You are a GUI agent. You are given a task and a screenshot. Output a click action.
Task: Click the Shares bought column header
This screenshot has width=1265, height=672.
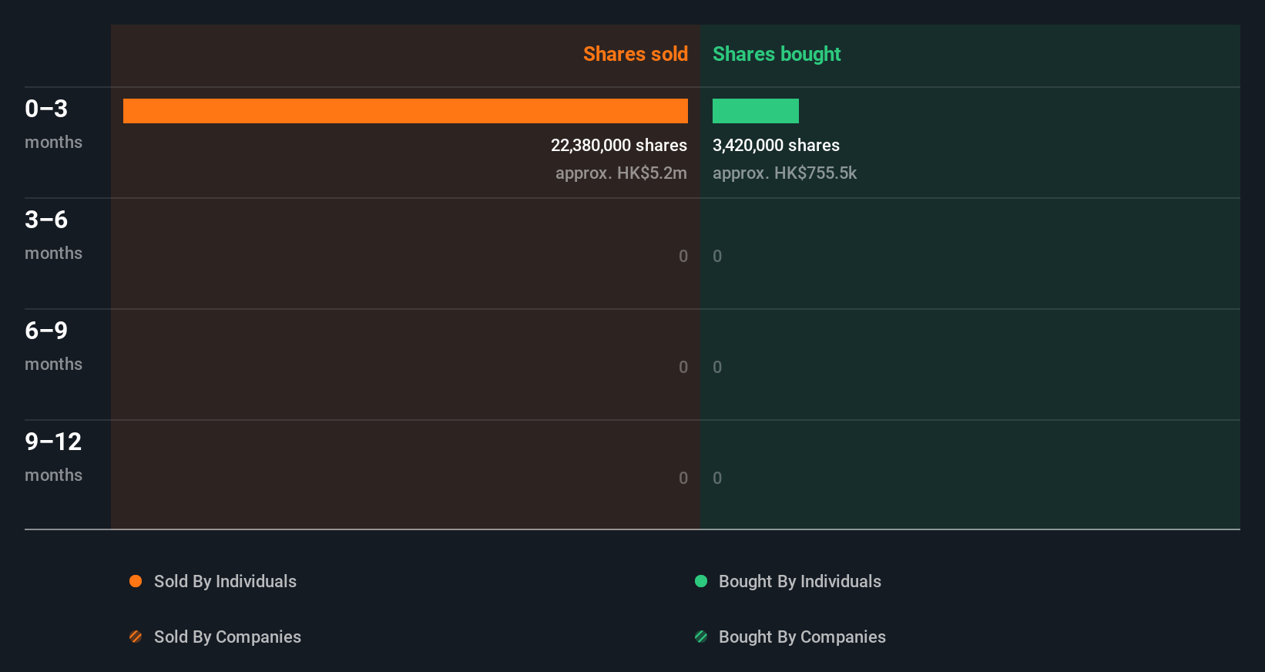point(777,54)
